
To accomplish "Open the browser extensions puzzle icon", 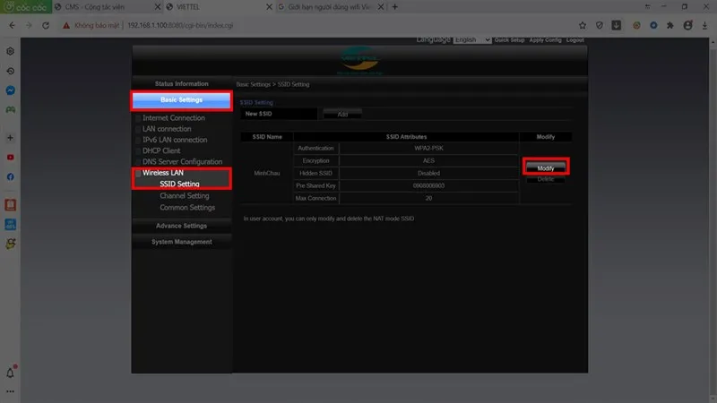I will 668,25.
